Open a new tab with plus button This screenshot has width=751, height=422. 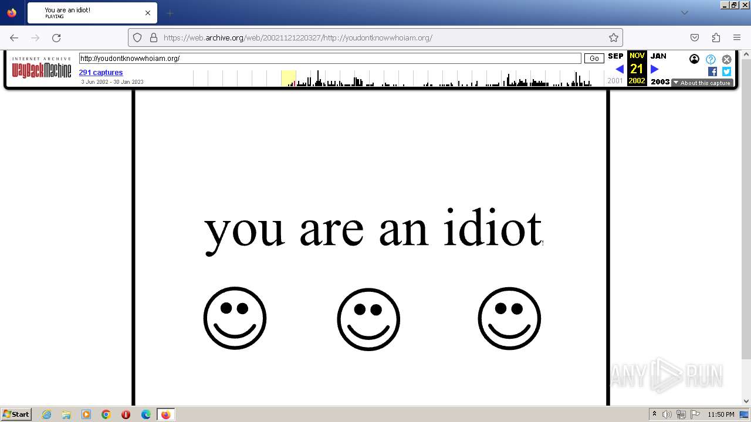pyautogui.click(x=170, y=13)
